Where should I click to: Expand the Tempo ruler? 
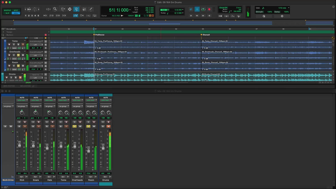click(x=4, y=32)
